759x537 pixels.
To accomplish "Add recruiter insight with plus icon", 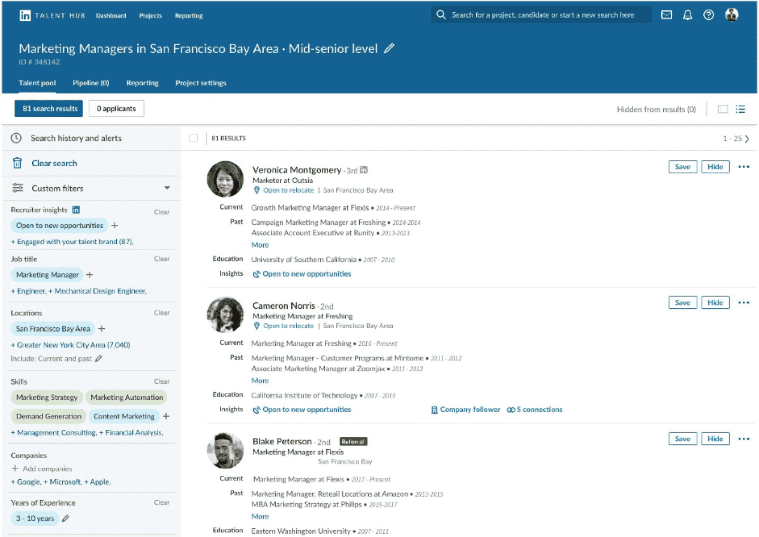I will click(114, 225).
